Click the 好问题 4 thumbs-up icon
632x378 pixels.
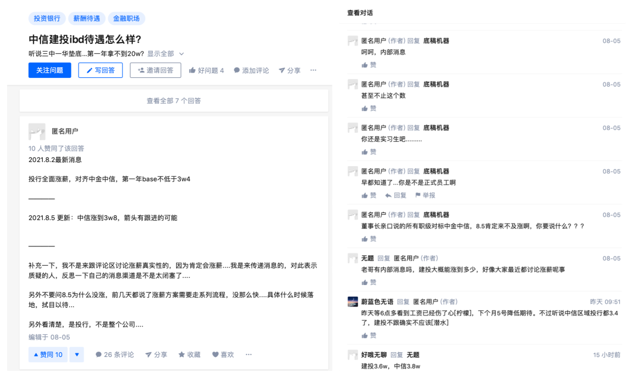point(193,70)
